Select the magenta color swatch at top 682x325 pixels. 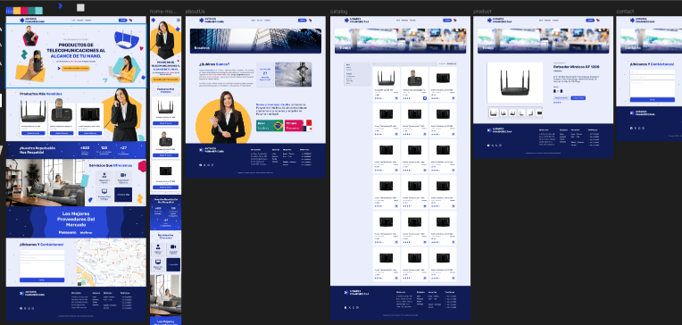(x=24, y=11)
